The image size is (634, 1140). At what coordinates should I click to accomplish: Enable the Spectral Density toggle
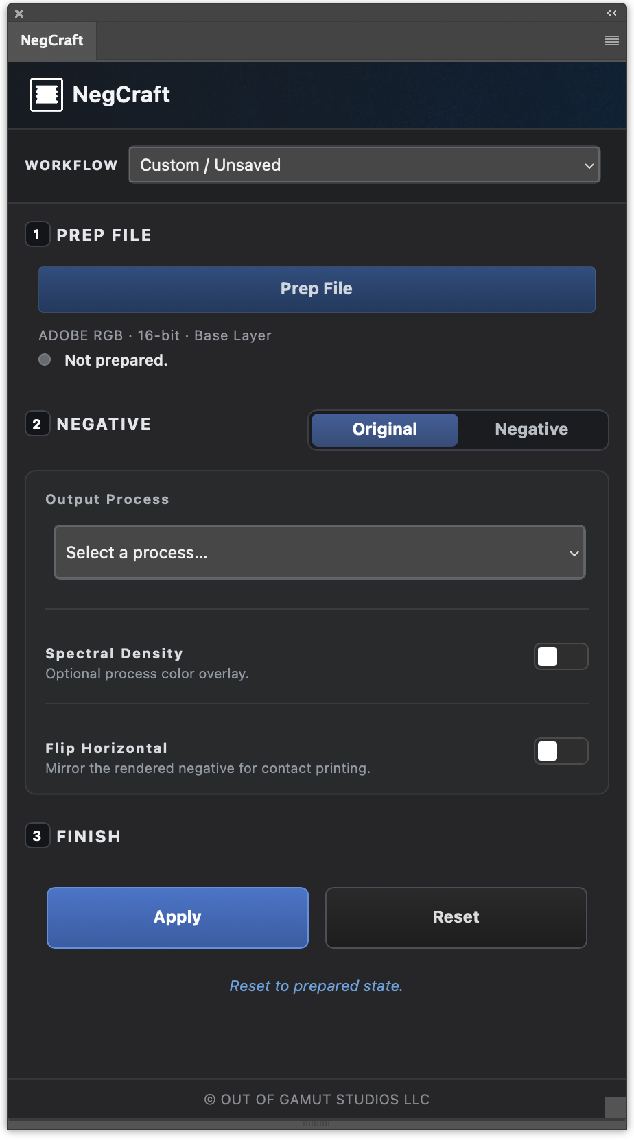point(561,656)
